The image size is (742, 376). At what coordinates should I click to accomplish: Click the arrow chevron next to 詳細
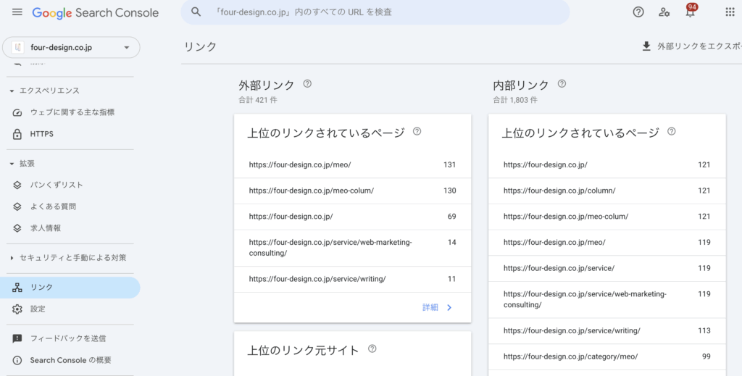[449, 307]
